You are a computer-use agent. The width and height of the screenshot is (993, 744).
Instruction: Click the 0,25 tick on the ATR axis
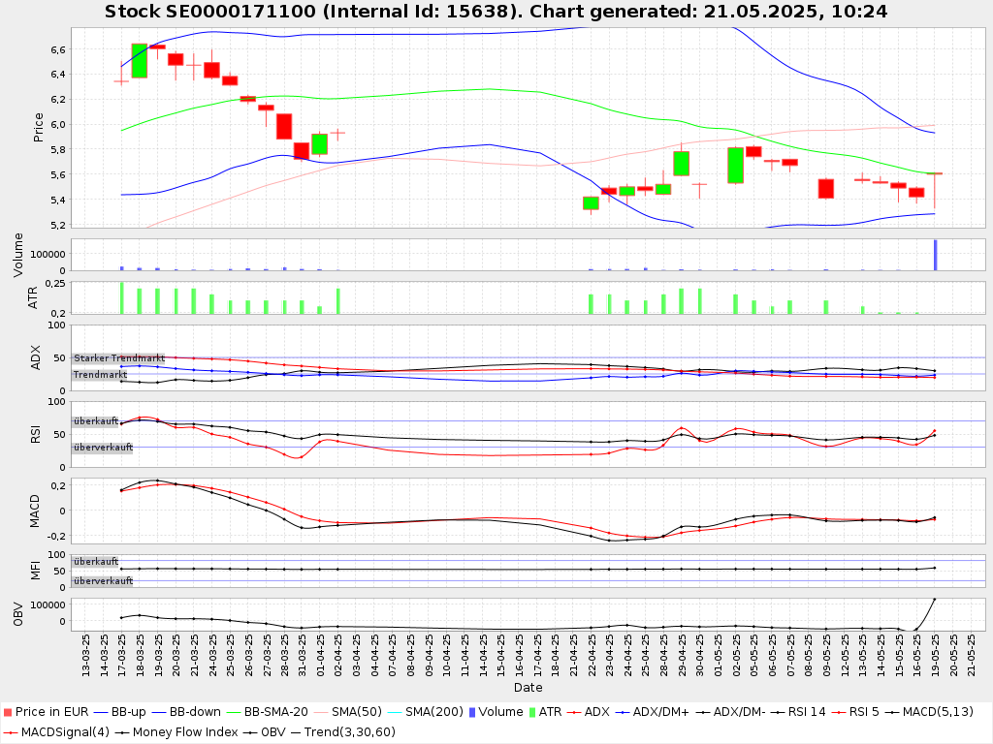(x=55, y=284)
